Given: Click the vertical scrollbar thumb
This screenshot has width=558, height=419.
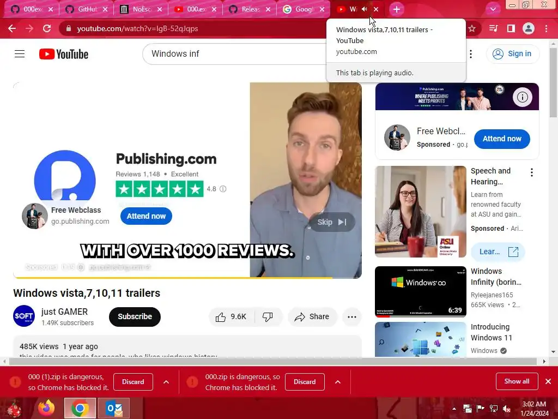Looking at the screenshot, I should point(553,82).
